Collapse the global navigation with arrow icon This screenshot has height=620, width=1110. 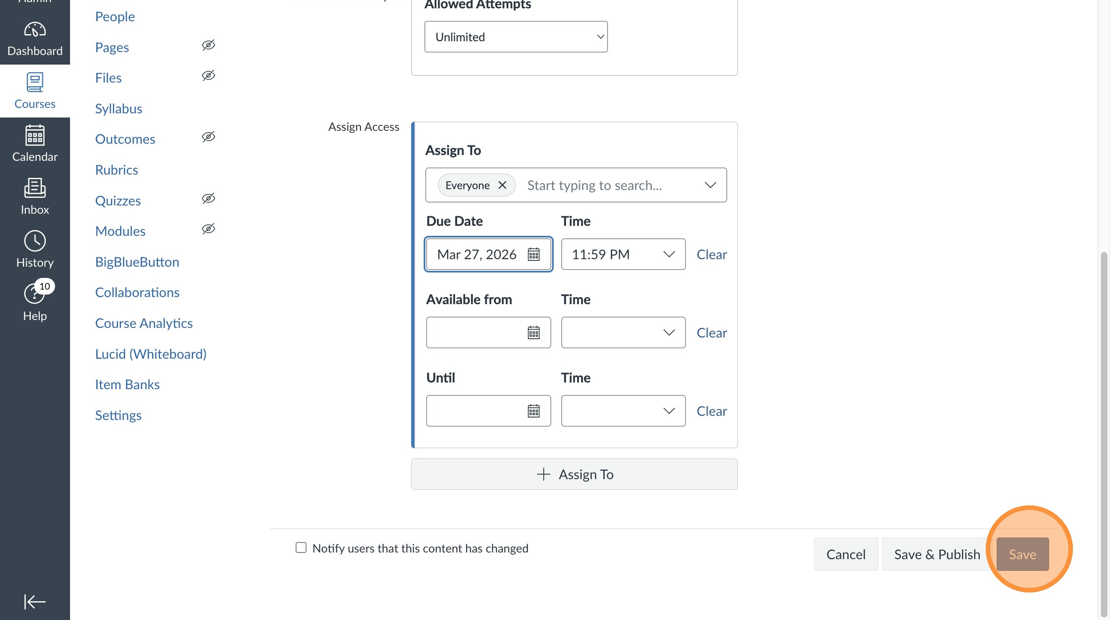pyautogui.click(x=35, y=601)
